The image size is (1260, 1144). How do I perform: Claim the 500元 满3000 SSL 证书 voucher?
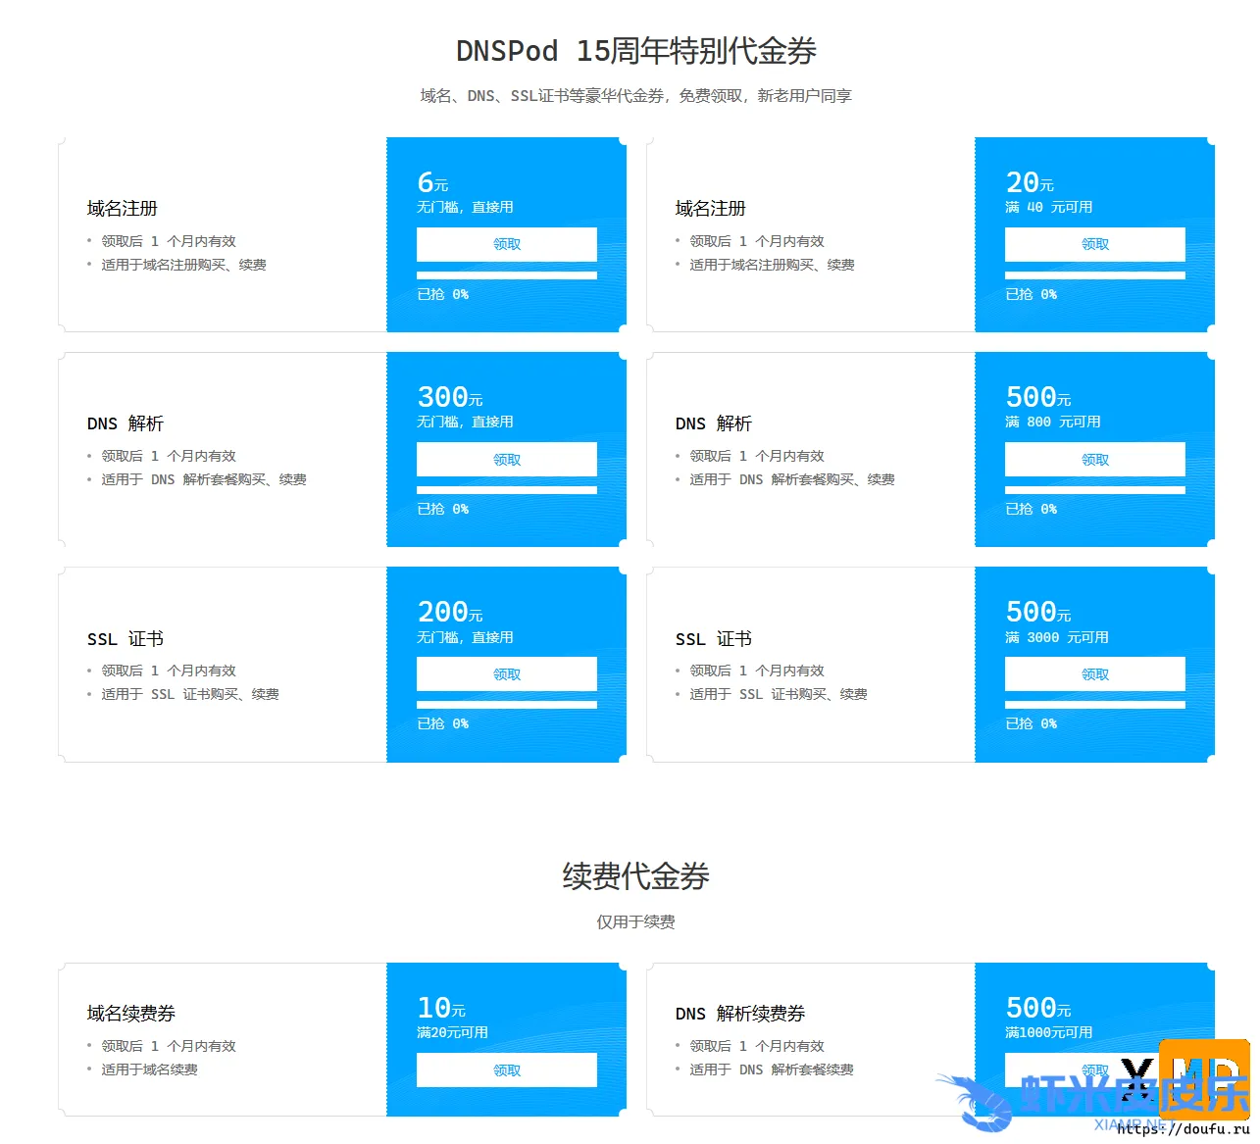coord(1095,674)
